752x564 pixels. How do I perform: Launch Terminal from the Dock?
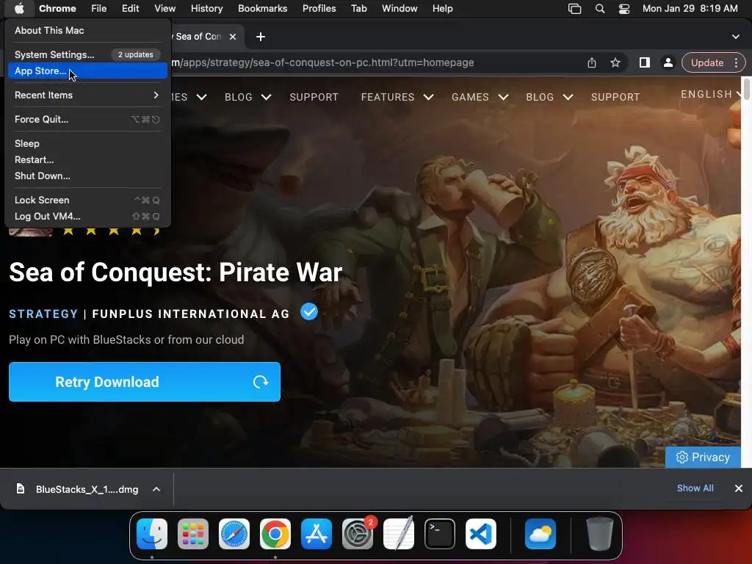pos(440,534)
